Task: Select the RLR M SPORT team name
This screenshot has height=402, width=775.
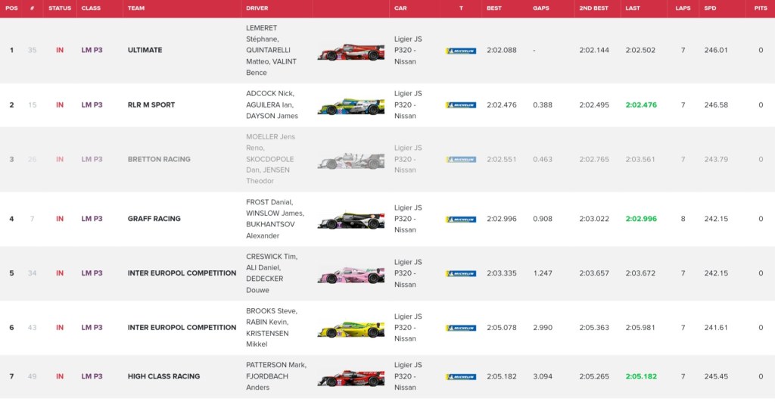Action: 151,104
